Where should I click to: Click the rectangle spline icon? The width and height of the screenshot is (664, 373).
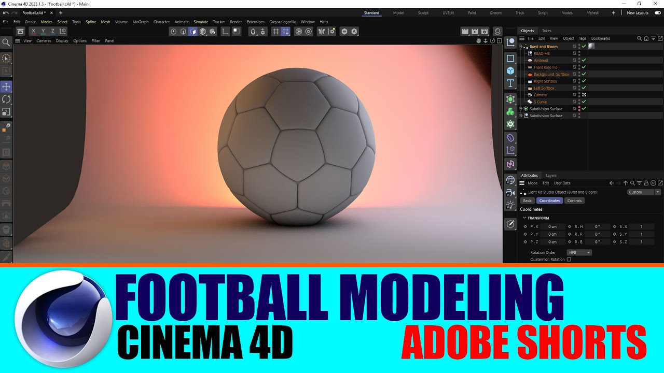coord(510,59)
